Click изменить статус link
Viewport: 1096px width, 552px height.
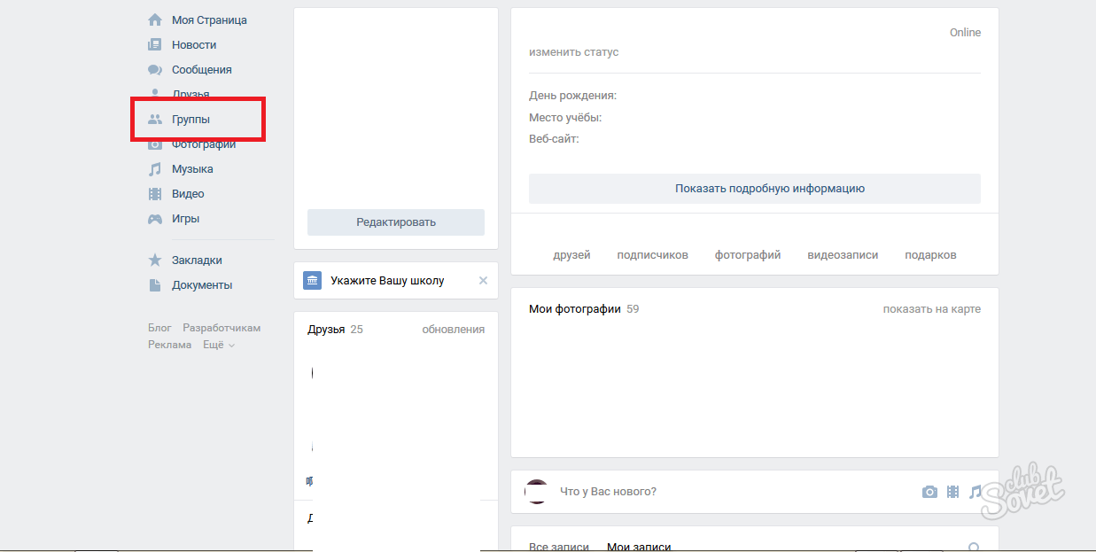coord(573,52)
